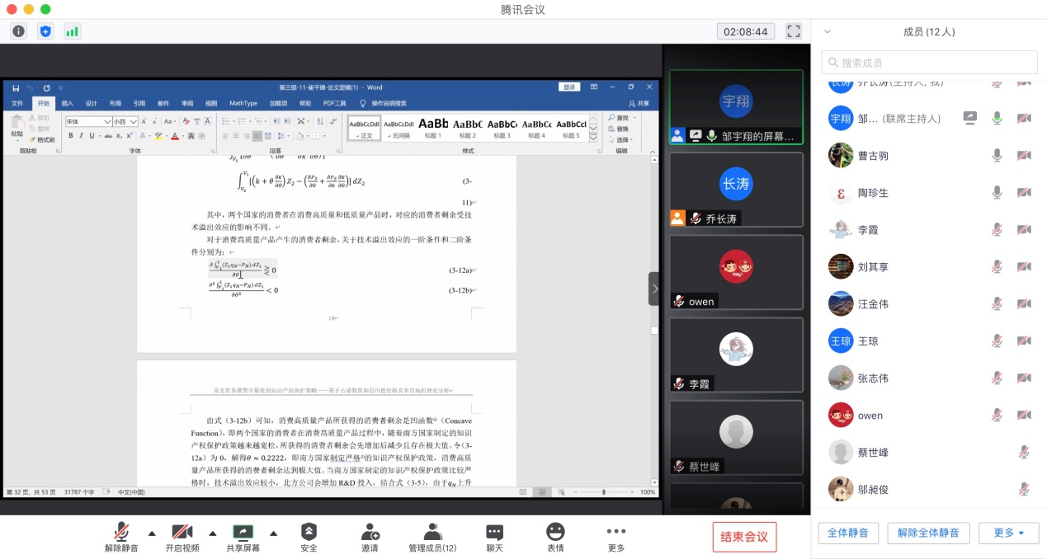Turn on camera with 开启视频
The height and width of the screenshot is (559, 1047).
(182, 538)
